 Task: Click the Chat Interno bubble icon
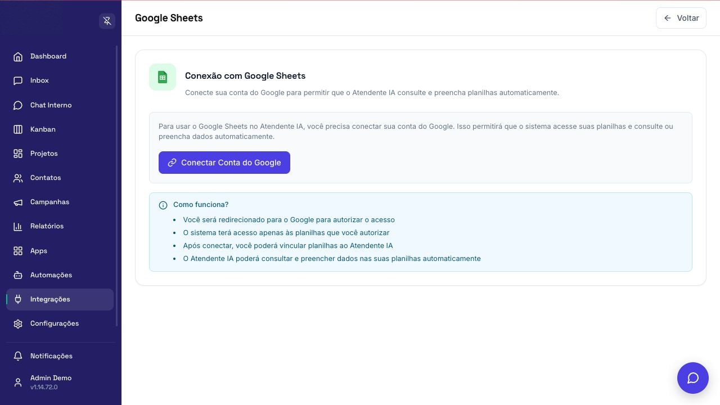tap(18, 105)
